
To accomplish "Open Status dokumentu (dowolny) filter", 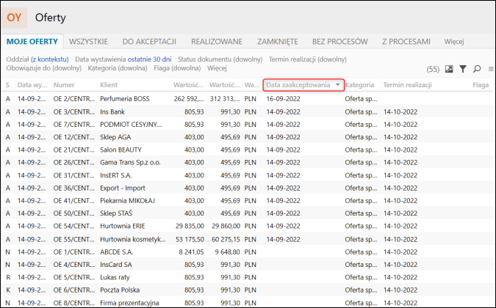I will (x=220, y=59).
